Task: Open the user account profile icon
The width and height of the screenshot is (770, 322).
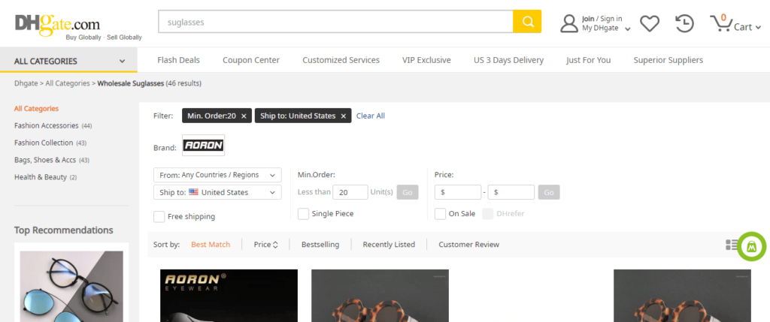Action: pos(569,23)
